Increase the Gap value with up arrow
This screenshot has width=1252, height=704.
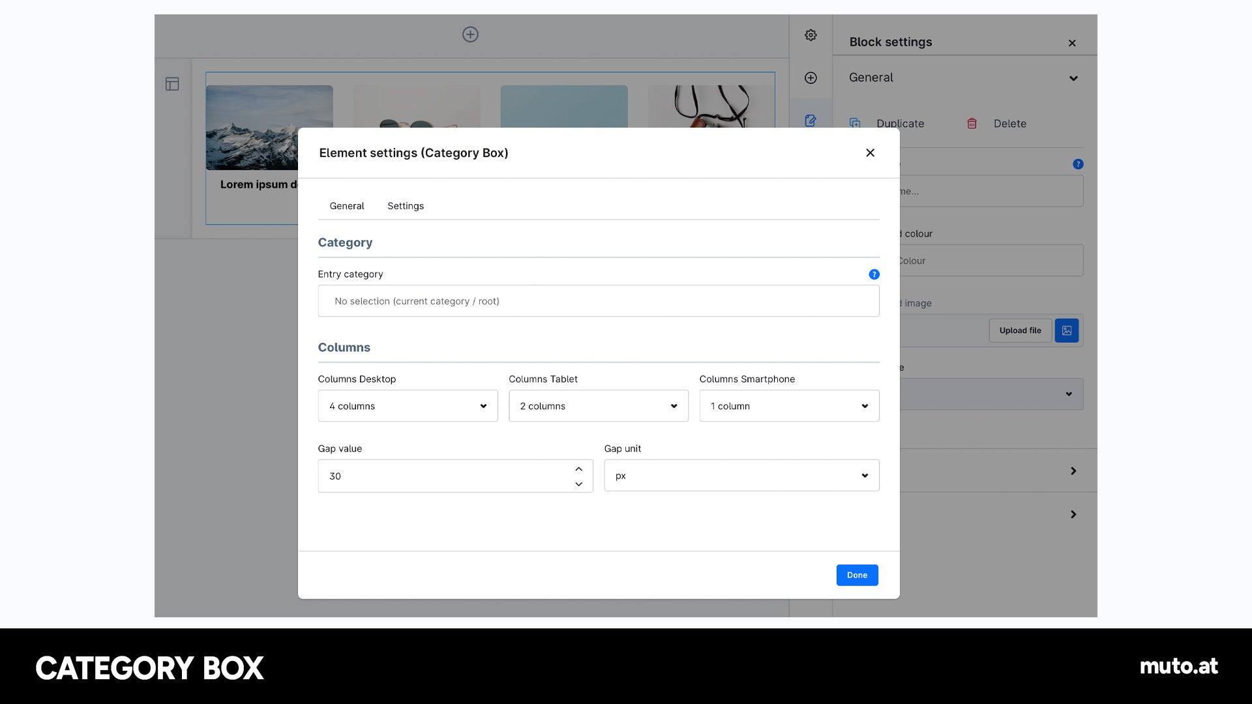578,469
